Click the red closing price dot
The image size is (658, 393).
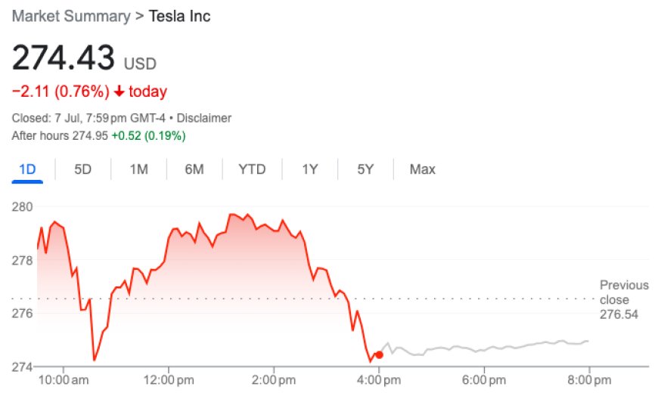[x=379, y=354]
